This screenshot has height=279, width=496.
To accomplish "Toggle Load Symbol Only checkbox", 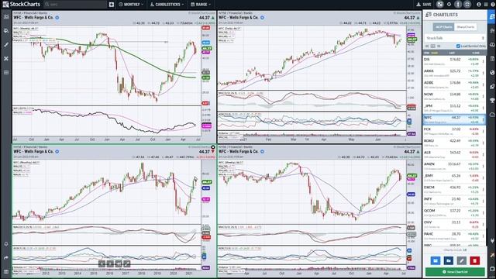I will [x=458, y=46].
